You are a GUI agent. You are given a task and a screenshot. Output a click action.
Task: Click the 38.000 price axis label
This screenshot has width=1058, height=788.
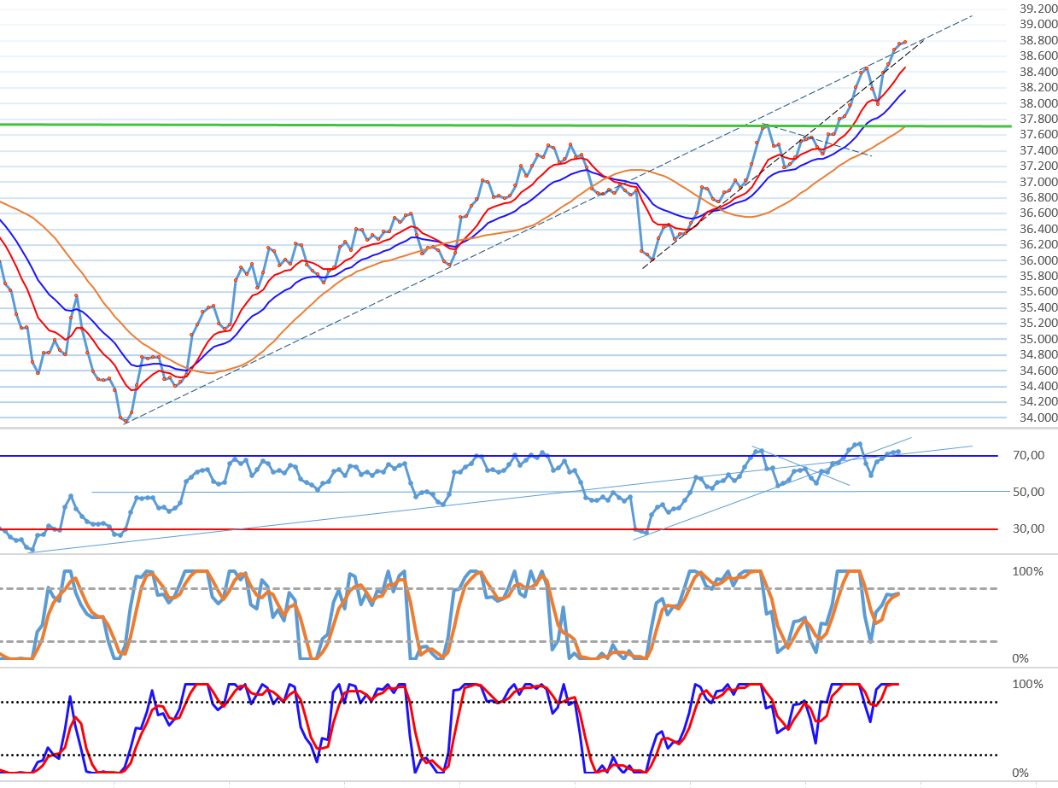tap(1040, 103)
